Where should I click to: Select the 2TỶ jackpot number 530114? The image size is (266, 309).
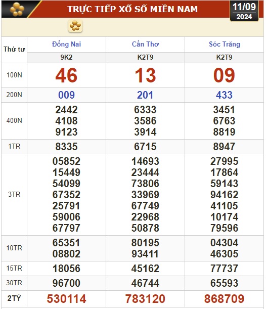click(x=66, y=298)
